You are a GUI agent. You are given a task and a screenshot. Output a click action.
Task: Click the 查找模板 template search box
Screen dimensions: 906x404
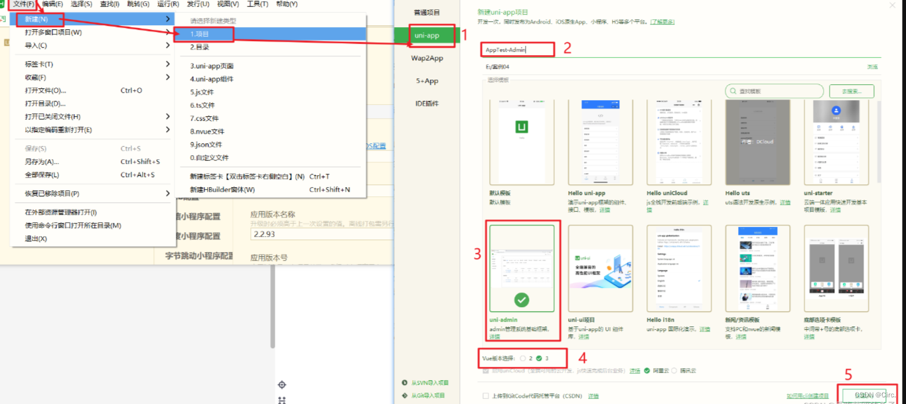[775, 91]
